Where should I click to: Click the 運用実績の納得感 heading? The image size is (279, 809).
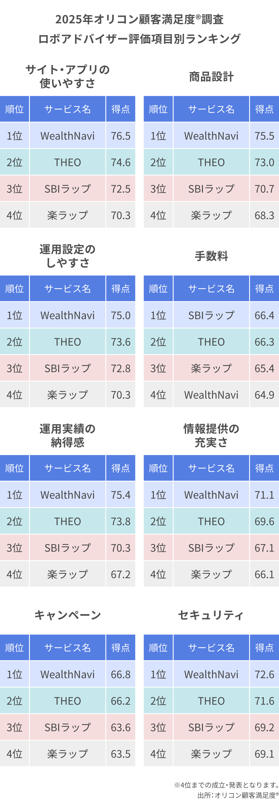[x=67, y=436]
